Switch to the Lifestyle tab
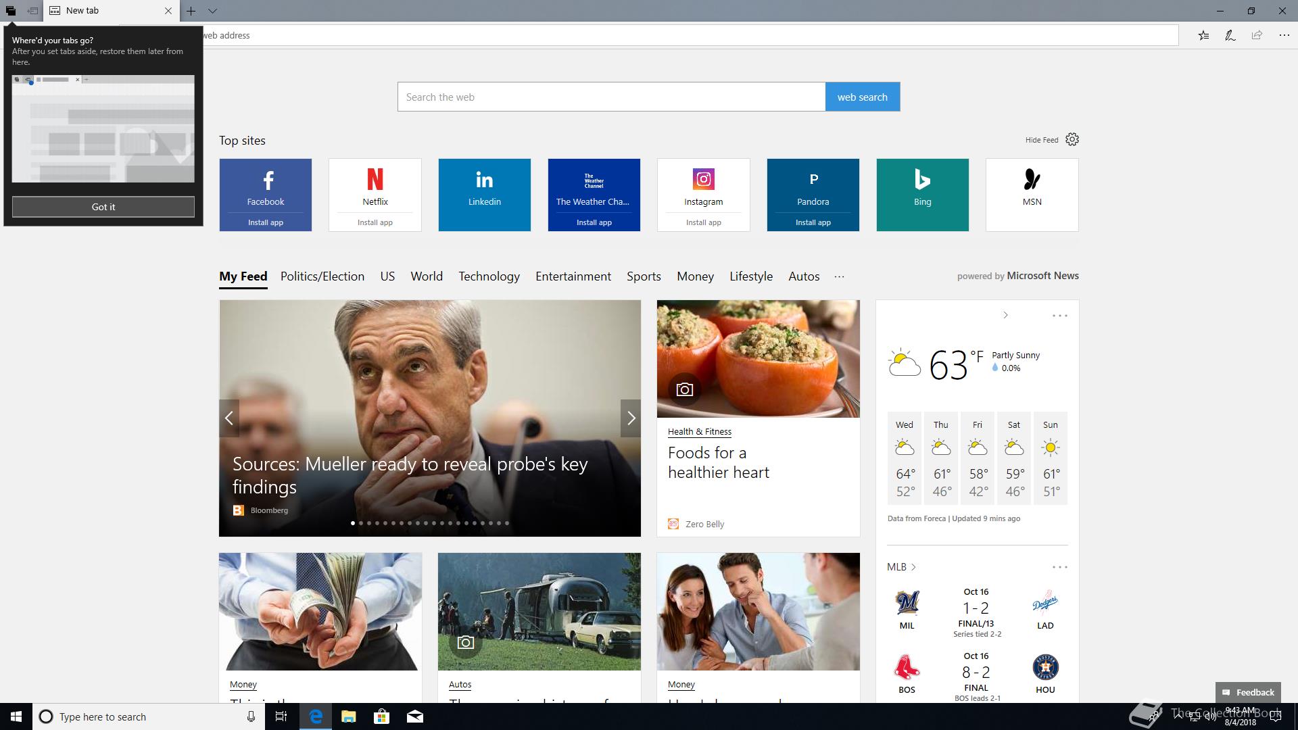The width and height of the screenshot is (1298, 730). coord(751,276)
